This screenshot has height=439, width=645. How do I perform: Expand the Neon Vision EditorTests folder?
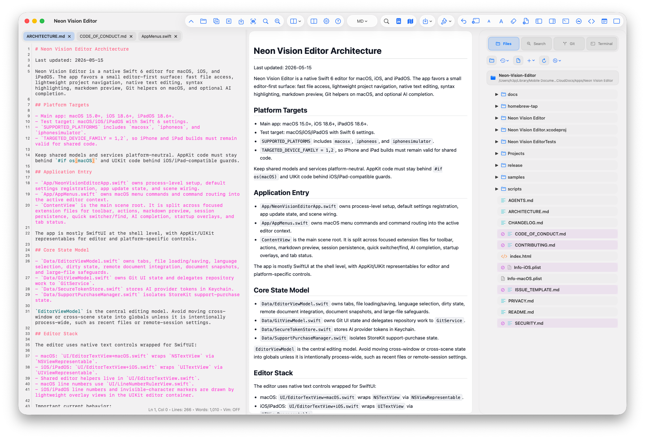(x=497, y=142)
